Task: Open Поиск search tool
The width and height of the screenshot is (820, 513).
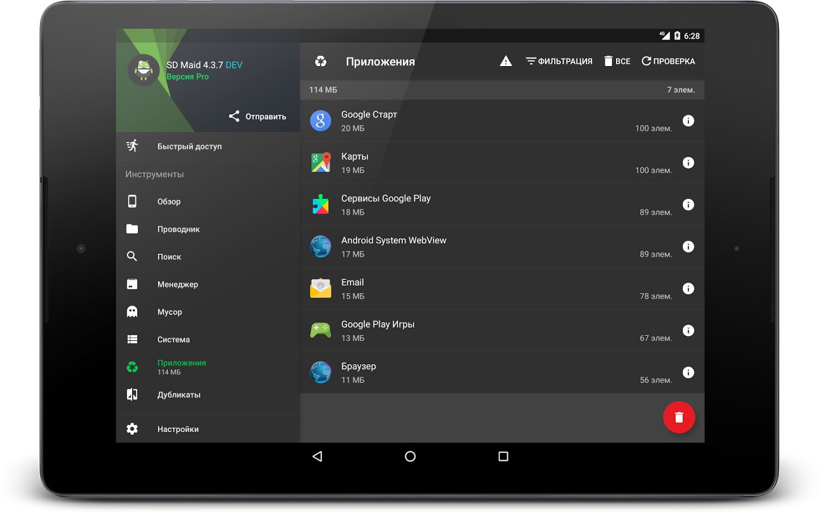Action: [x=208, y=256]
